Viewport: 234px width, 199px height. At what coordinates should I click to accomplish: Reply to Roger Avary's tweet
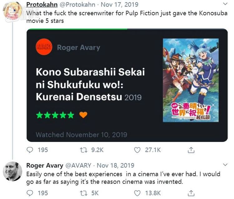click(x=30, y=193)
